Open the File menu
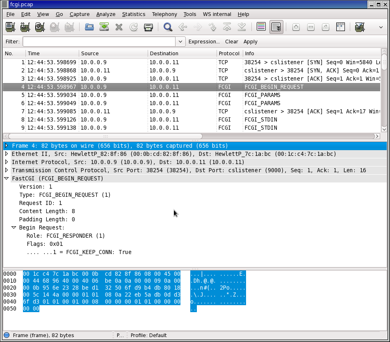Screen dimensions: 390x342 tap(10, 14)
